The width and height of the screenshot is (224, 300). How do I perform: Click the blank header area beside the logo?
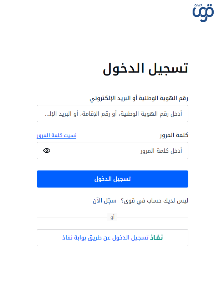point(96,14)
